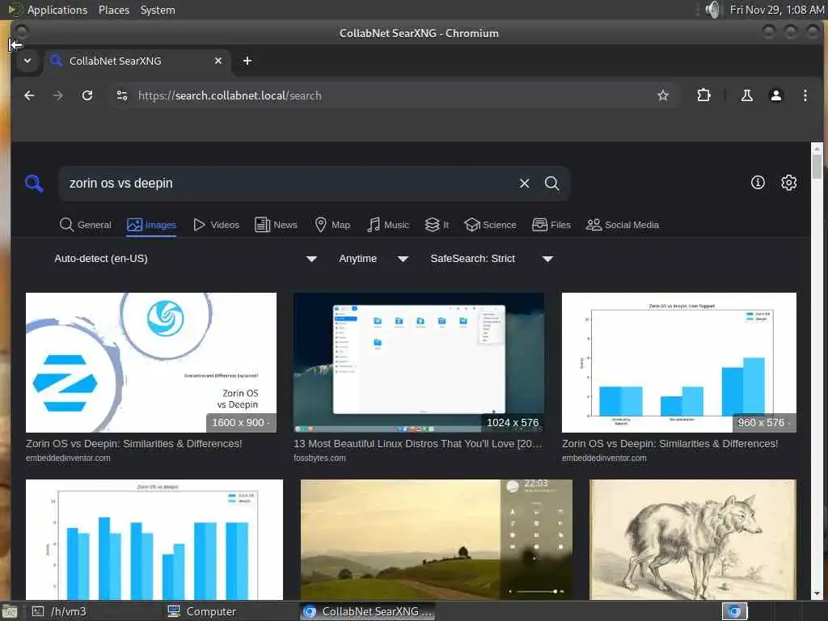The image size is (828, 621).
Task: Open the Social Media category
Action: click(623, 225)
